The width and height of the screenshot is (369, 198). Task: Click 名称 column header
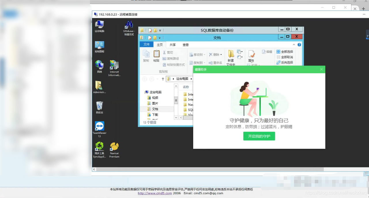pyautogui.click(x=186, y=87)
